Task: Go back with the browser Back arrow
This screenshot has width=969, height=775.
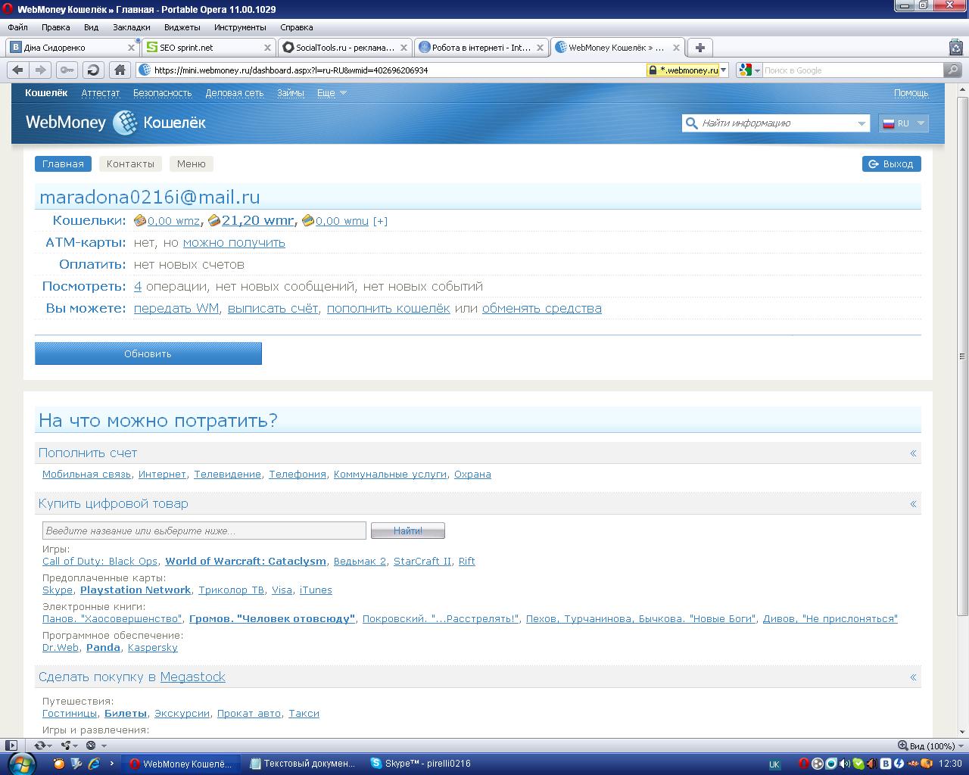Action: tap(18, 70)
